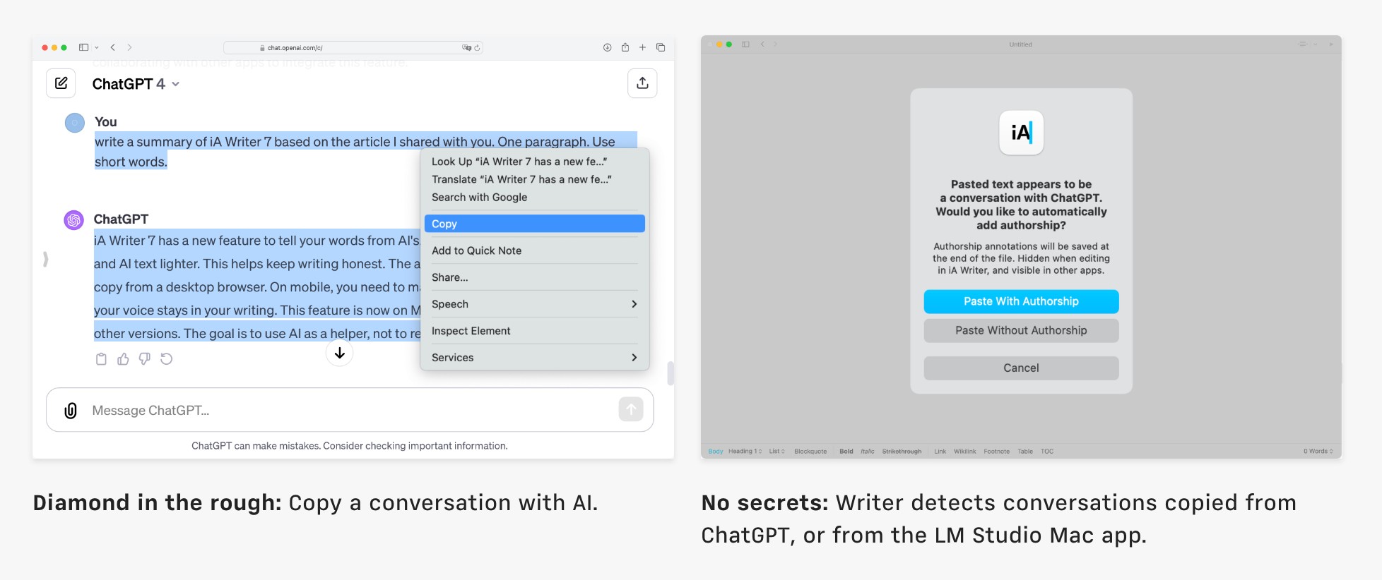Toggle the Safari sidebar button
The height and width of the screenshot is (580, 1382).
(x=83, y=47)
